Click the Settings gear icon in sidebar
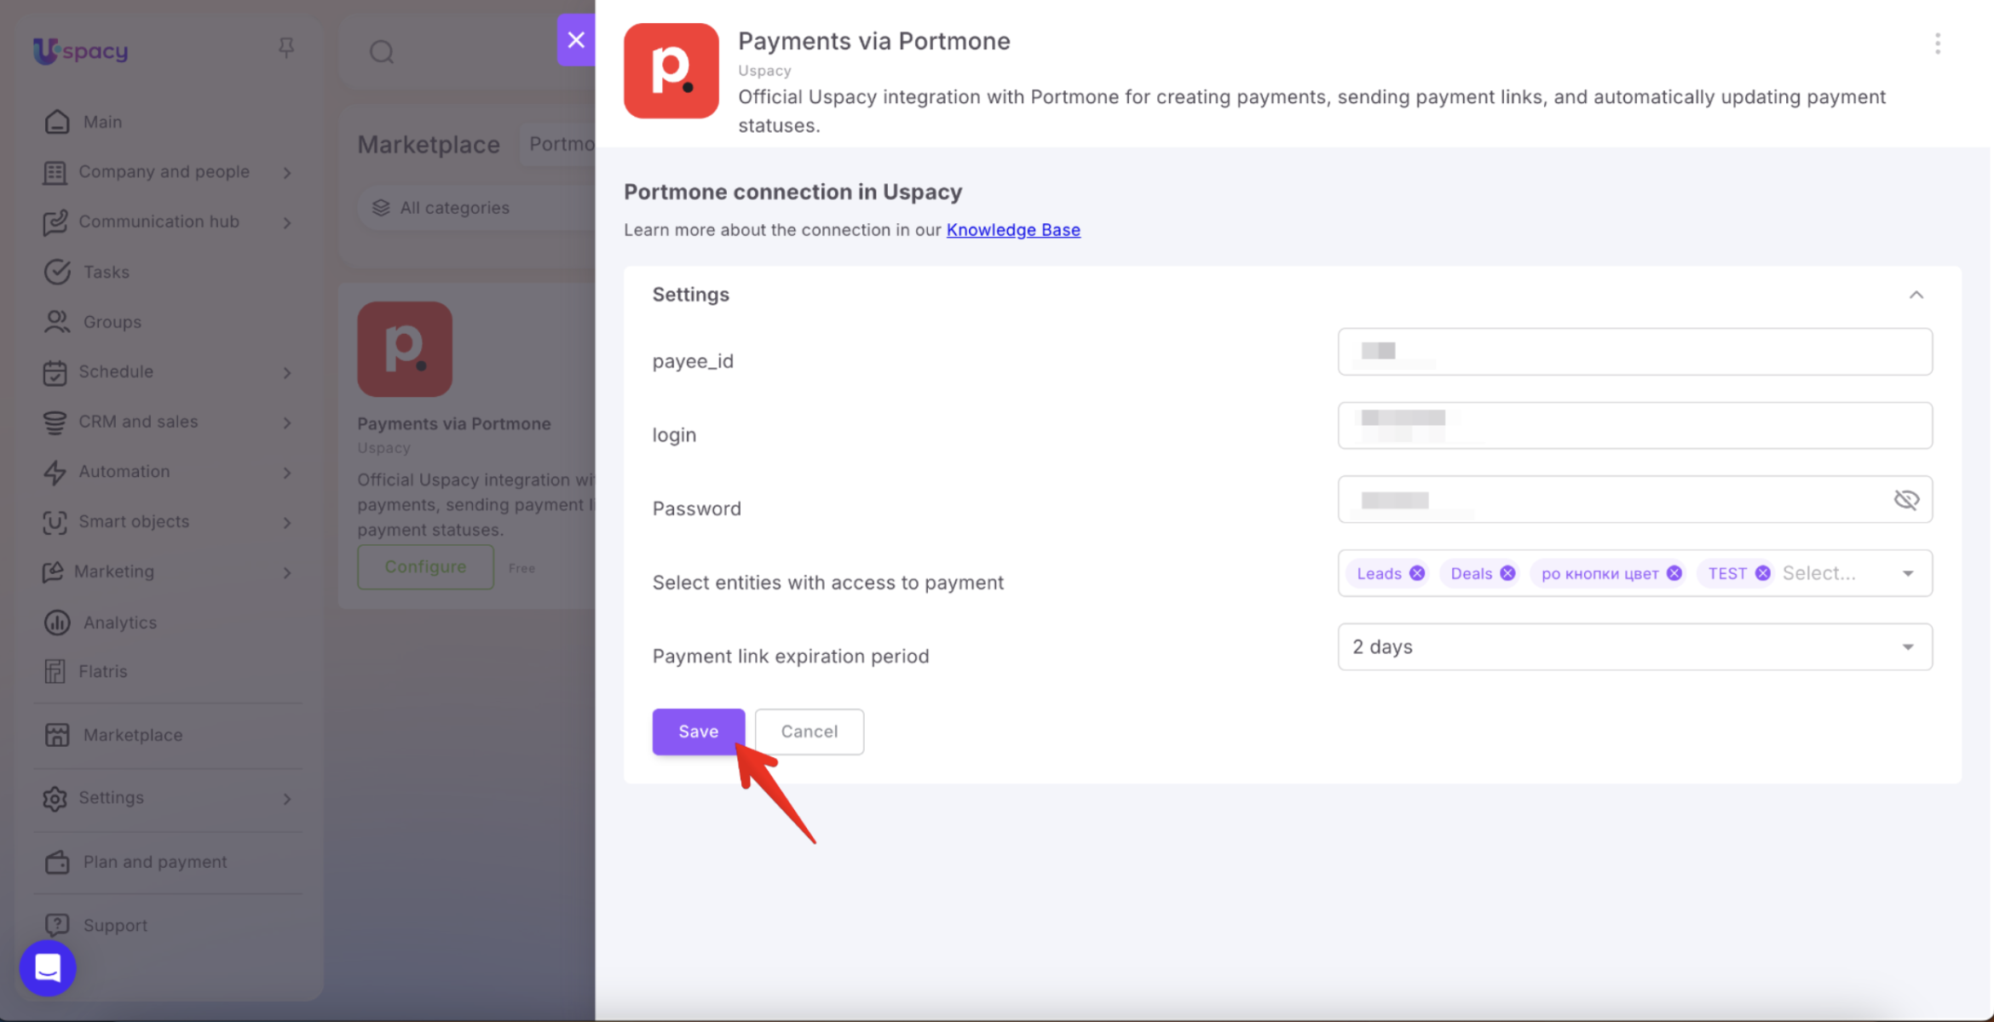The image size is (1994, 1022). tap(55, 799)
